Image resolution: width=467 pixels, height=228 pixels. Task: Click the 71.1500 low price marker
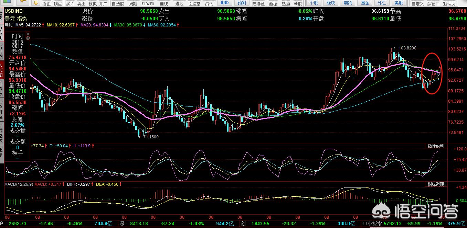151,137
